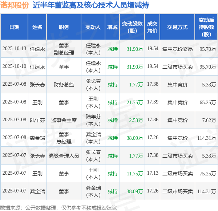Click the 变动人 column header
Screen dimensions: 218x211
coord(93,27)
